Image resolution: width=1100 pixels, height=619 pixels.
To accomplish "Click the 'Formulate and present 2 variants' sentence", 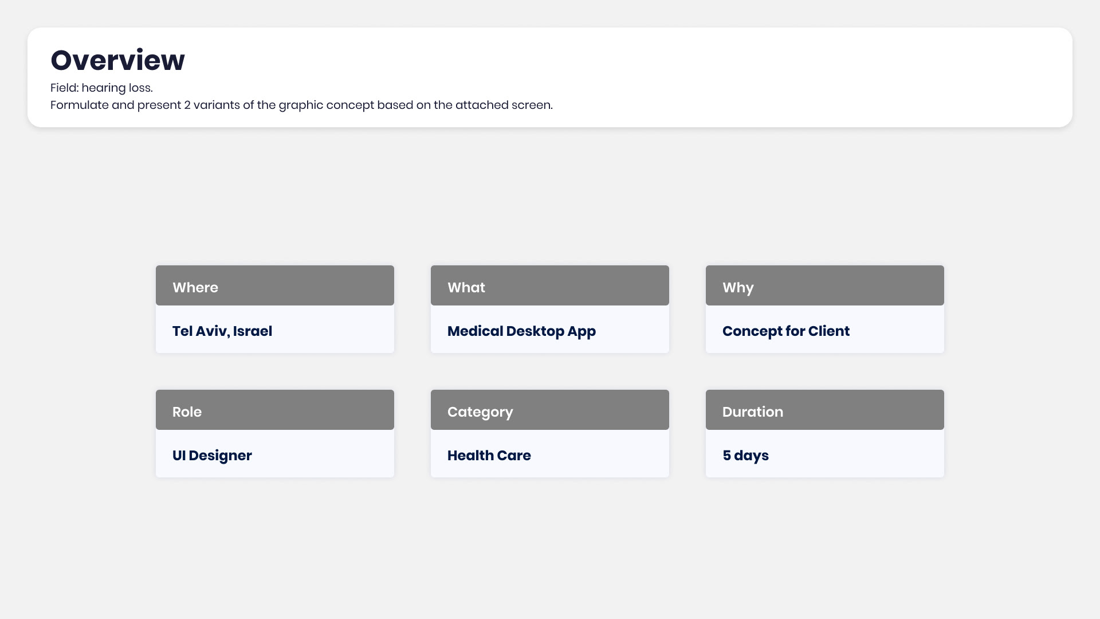I will tap(301, 105).
